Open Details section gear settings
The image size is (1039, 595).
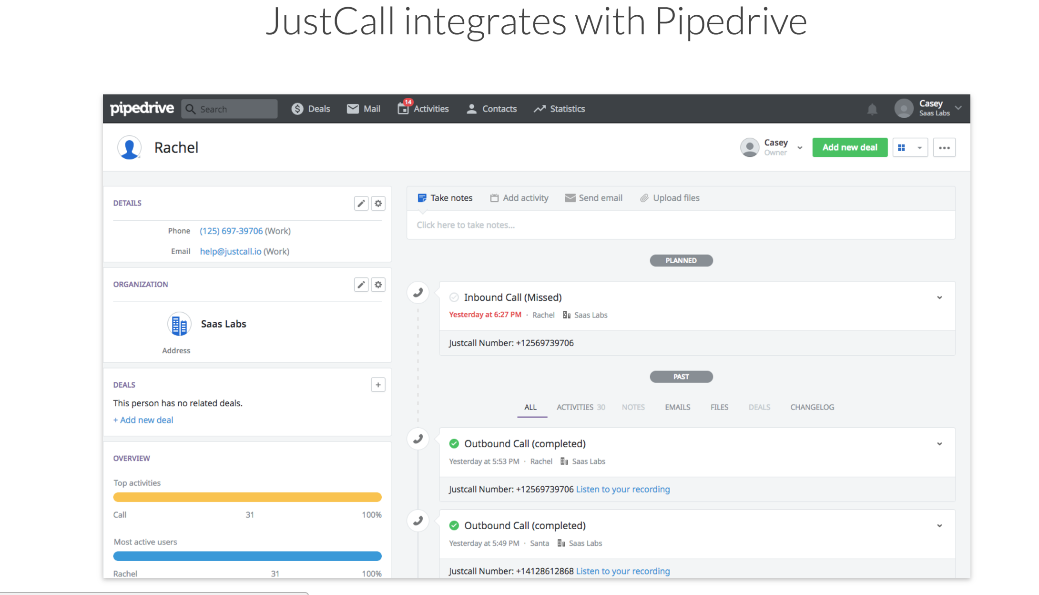[x=378, y=204]
